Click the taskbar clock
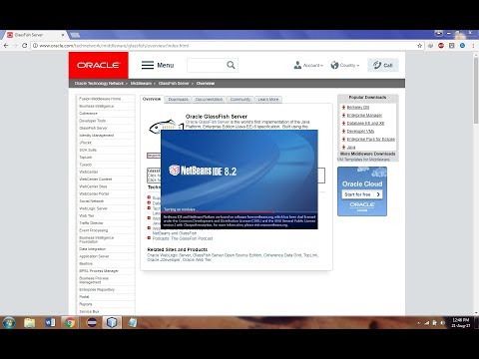 click(x=461, y=323)
